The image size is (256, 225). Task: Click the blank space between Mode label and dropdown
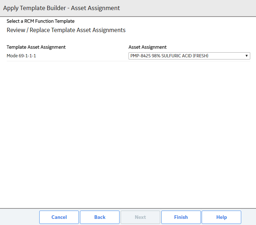(x=82, y=56)
